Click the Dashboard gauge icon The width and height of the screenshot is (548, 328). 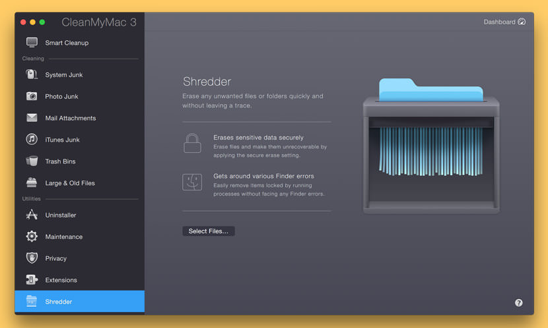(x=522, y=22)
